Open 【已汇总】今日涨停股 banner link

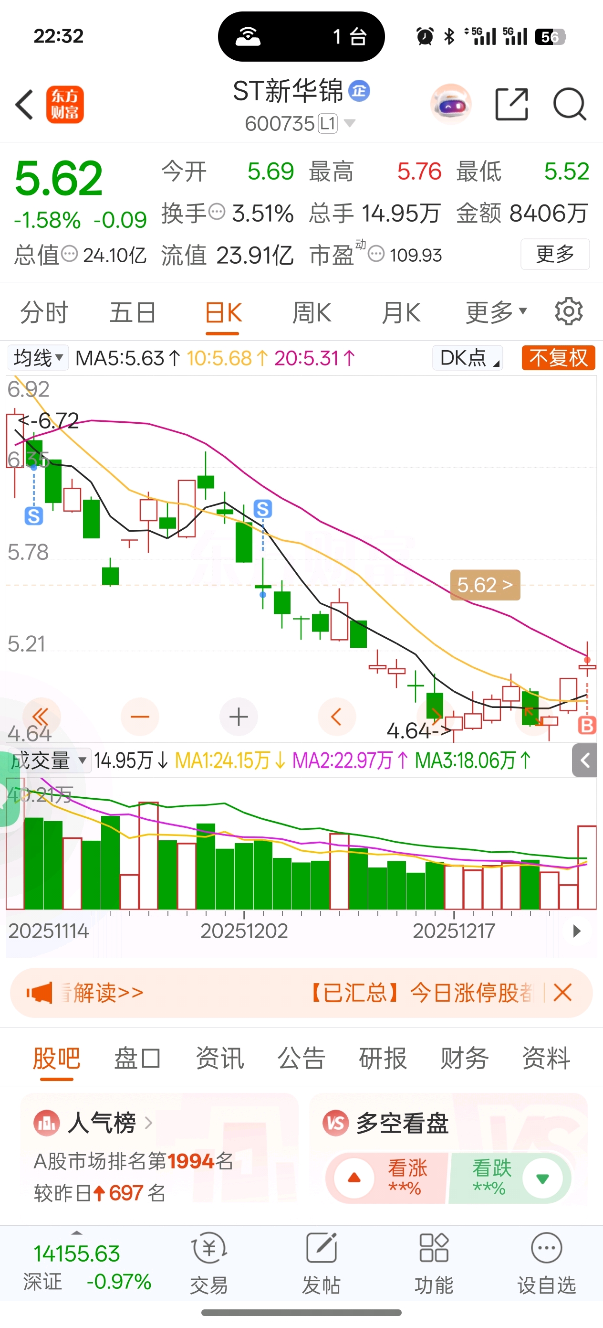[x=421, y=992]
